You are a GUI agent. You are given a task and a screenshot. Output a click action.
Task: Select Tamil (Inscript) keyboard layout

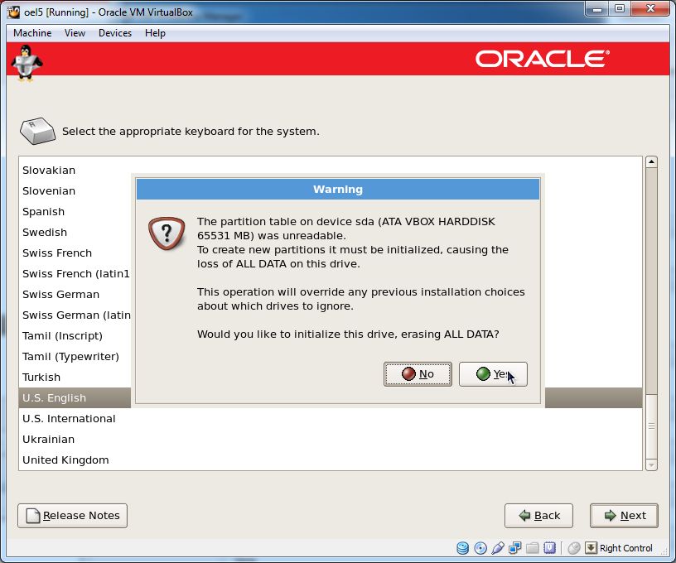click(75, 335)
